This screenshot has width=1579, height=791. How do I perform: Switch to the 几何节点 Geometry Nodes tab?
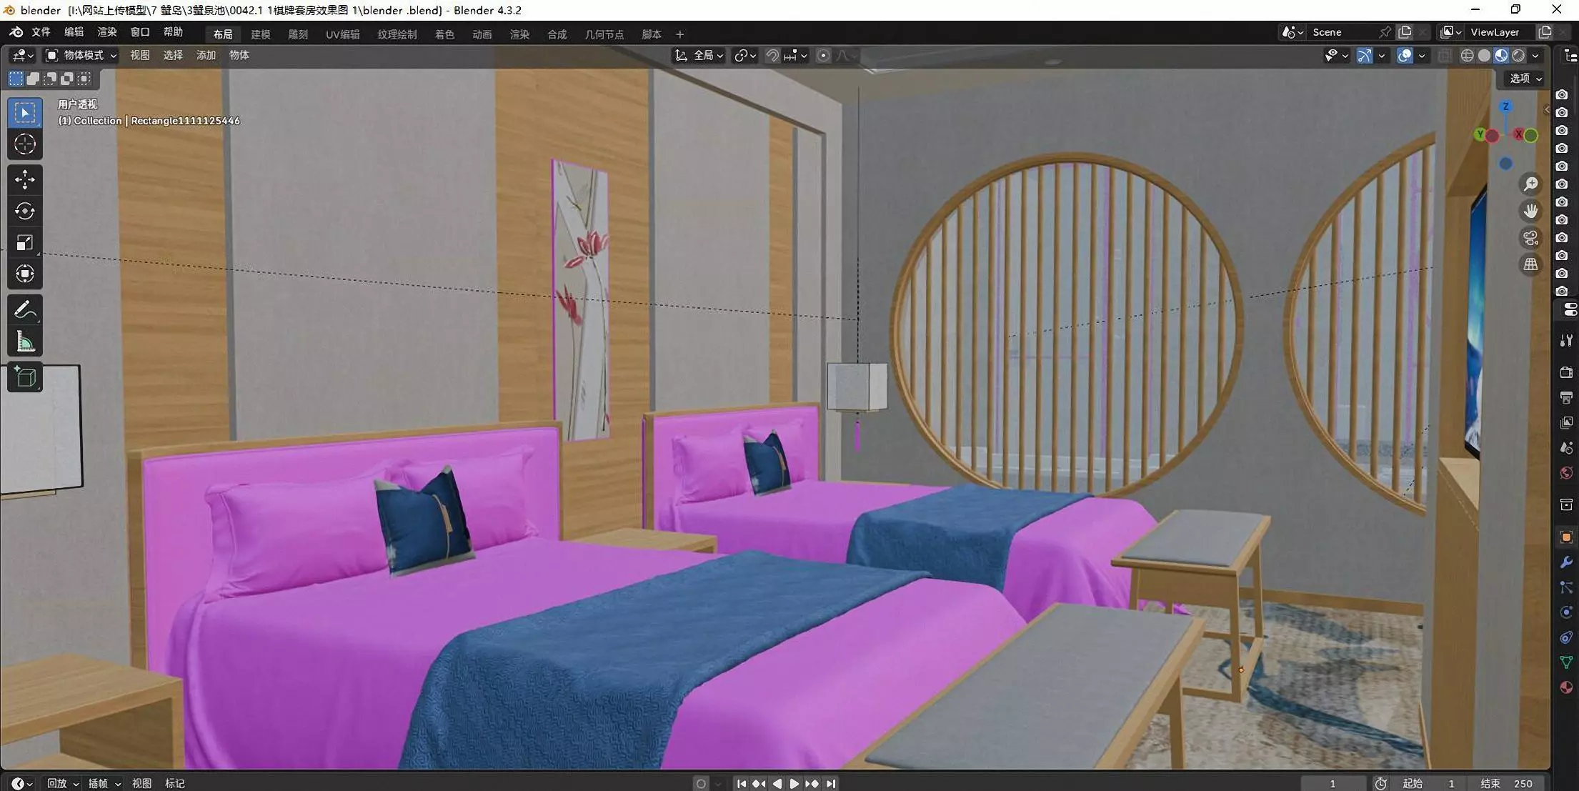[604, 34]
